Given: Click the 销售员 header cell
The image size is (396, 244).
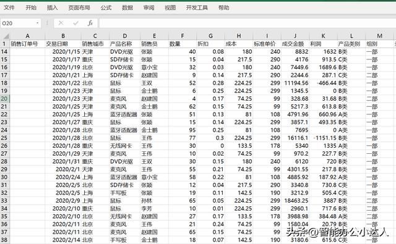Looking at the screenshot, I should [x=154, y=44].
